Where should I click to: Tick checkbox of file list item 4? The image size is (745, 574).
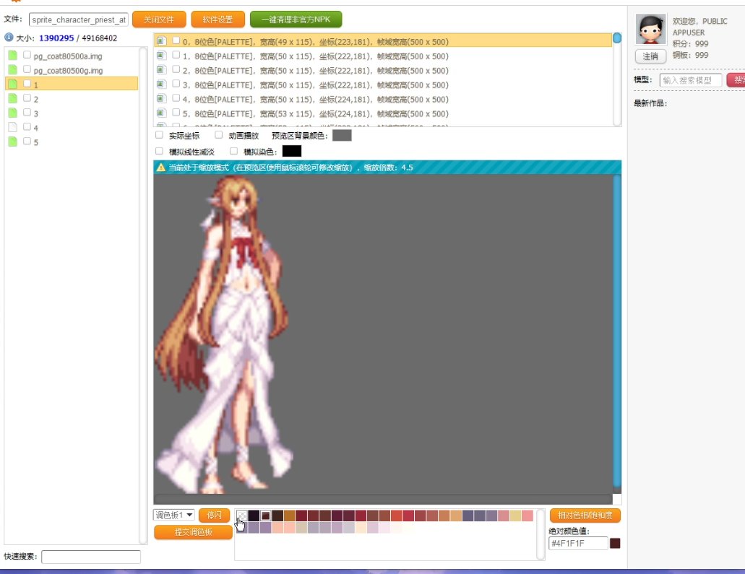[x=27, y=126]
